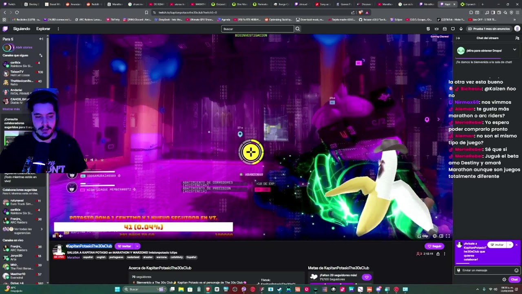
Task: Open the TikTok app in the taskbar
Action: [342, 290]
